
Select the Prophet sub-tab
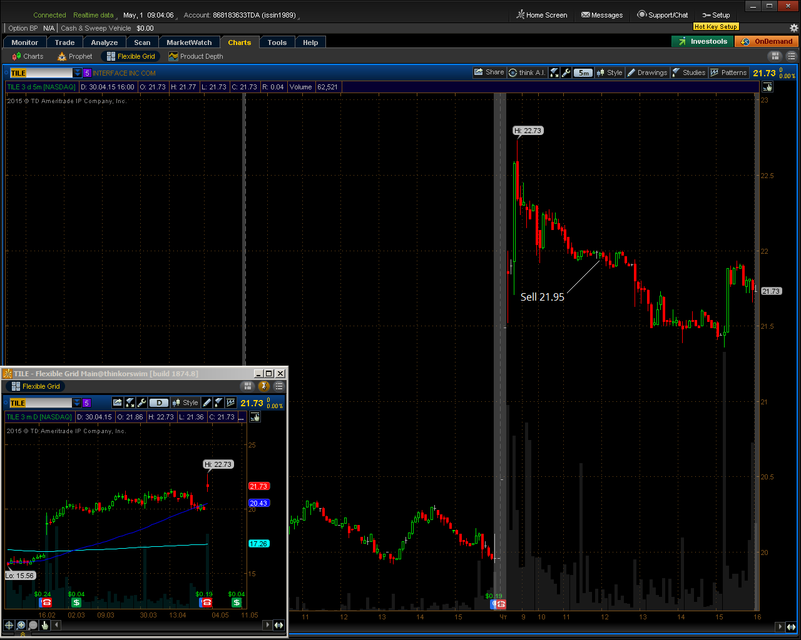(x=75, y=56)
